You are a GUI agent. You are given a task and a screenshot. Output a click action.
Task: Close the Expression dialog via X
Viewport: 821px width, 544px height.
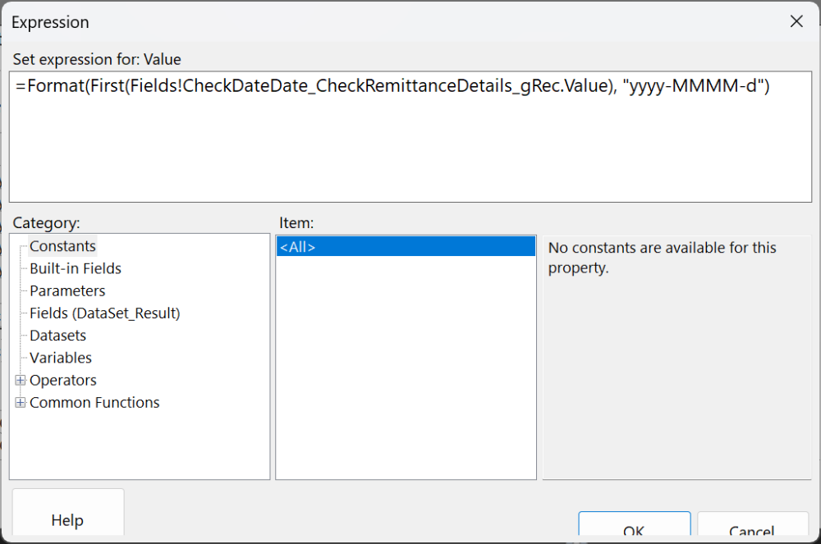pos(796,21)
